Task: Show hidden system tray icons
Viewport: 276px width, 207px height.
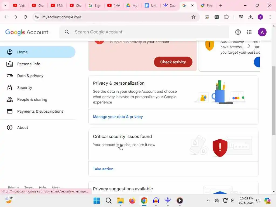Action: tap(208, 201)
